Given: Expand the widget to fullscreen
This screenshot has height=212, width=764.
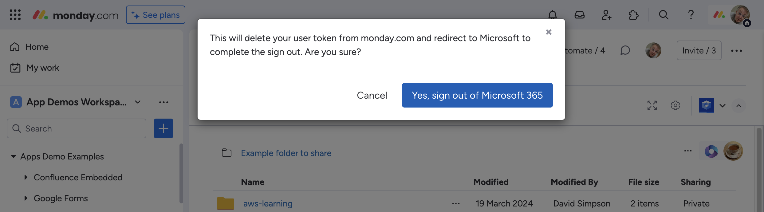Looking at the screenshot, I should coord(652,105).
